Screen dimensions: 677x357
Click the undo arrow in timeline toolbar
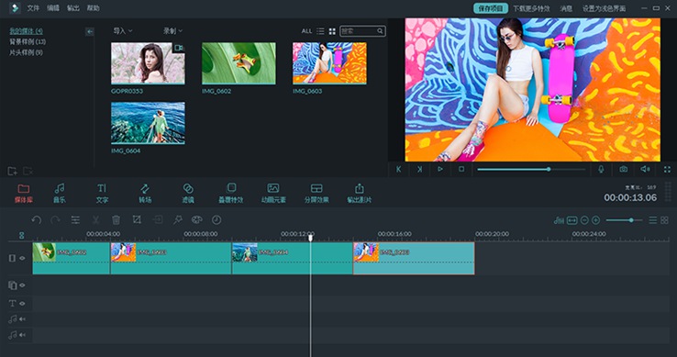37,220
